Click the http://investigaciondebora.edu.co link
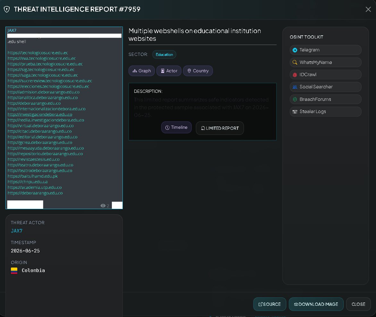 coord(40,115)
